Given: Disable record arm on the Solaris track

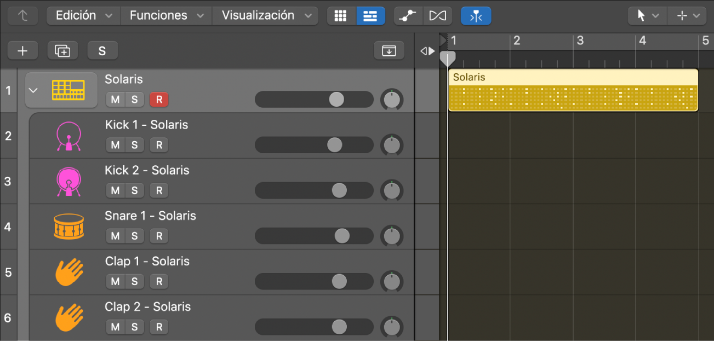Looking at the screenshot, I should 158,100.
